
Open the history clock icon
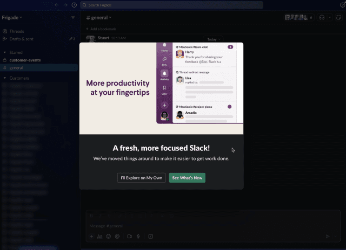tap(74, 5)
